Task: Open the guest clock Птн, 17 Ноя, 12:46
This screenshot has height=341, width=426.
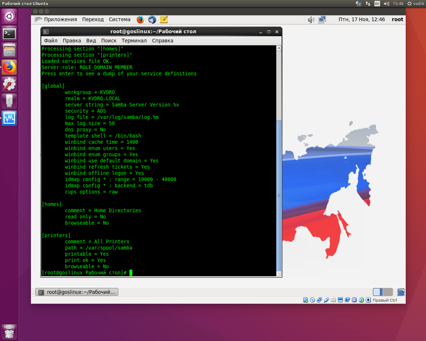Action: tap(362, 20)
